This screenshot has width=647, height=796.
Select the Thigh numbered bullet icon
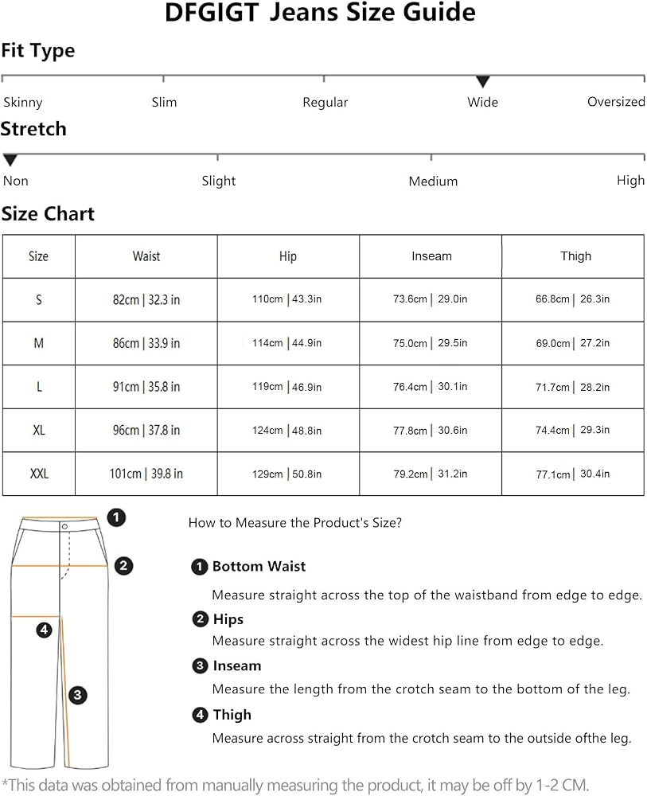200,714
